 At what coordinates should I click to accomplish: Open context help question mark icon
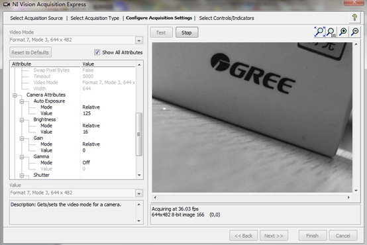(354, 18)
